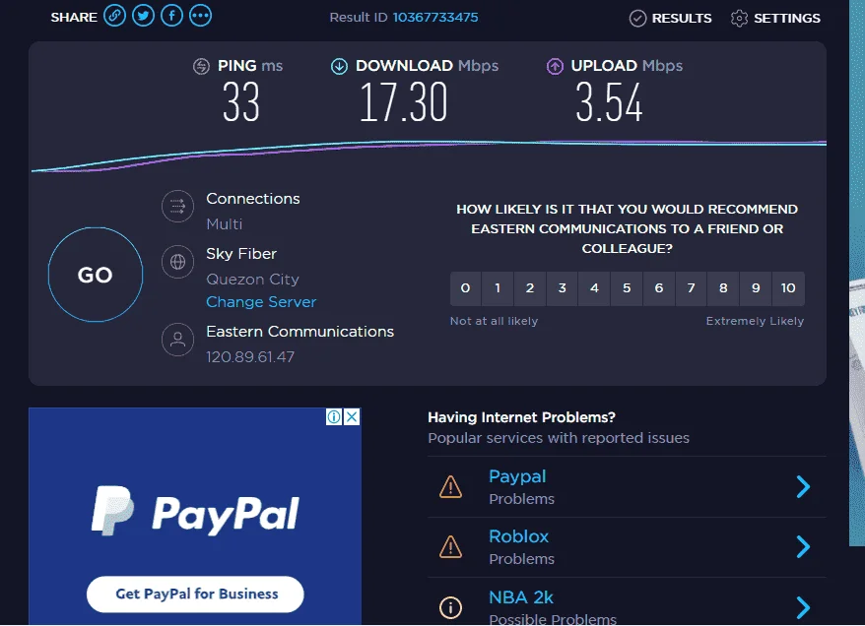Click the DOWNLOAD arrow icon

[x=339, y=66]
